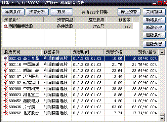The height and width of the screenshot is (122, 167).
Task: Click alert icon for 600436 片仔癀
Action: [x=5, y=107]
